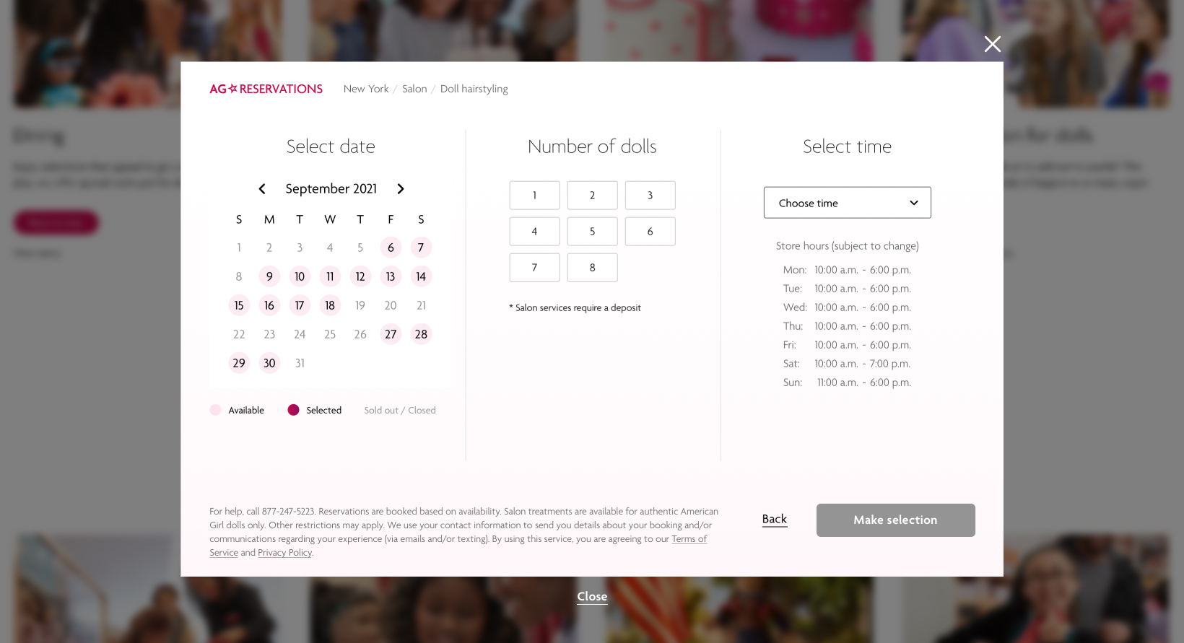Pick September 30 date
The height and width of the screenshot is (643, 1184).
tap(269, 363)
